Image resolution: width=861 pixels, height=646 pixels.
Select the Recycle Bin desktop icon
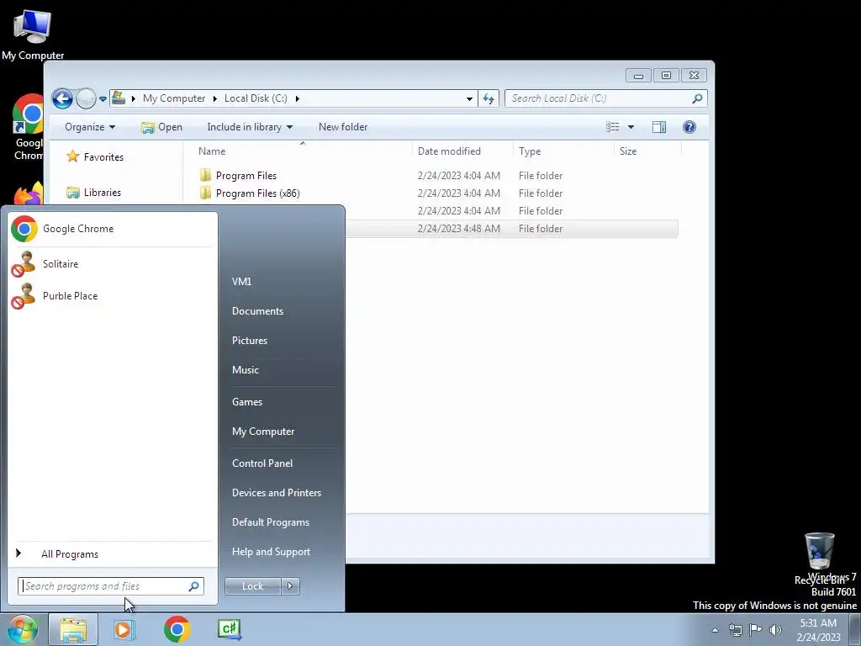(x=819, y=558)
